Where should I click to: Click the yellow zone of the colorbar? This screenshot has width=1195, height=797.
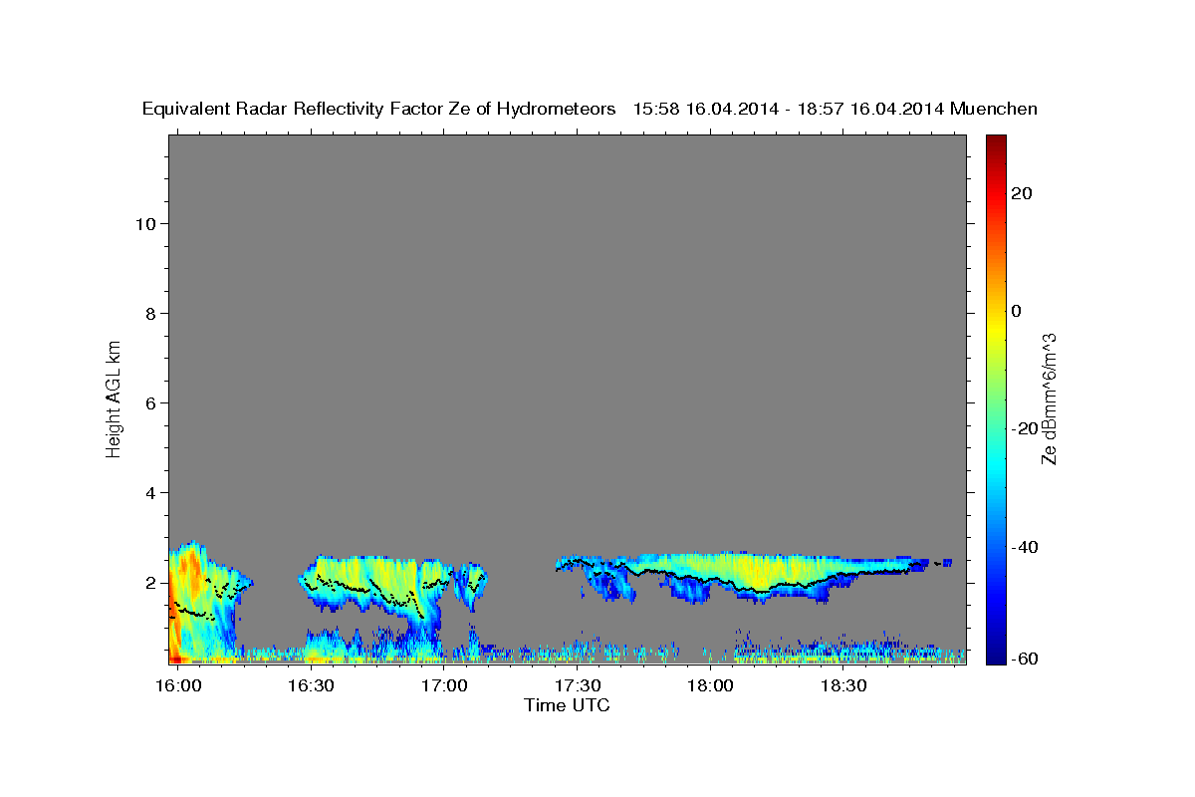[x=995, y=329]
